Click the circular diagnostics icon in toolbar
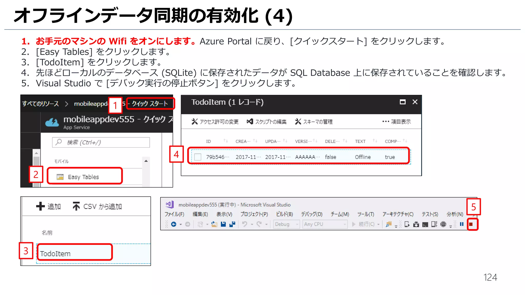The image size is (525, 295). click(x=443, y=224)
